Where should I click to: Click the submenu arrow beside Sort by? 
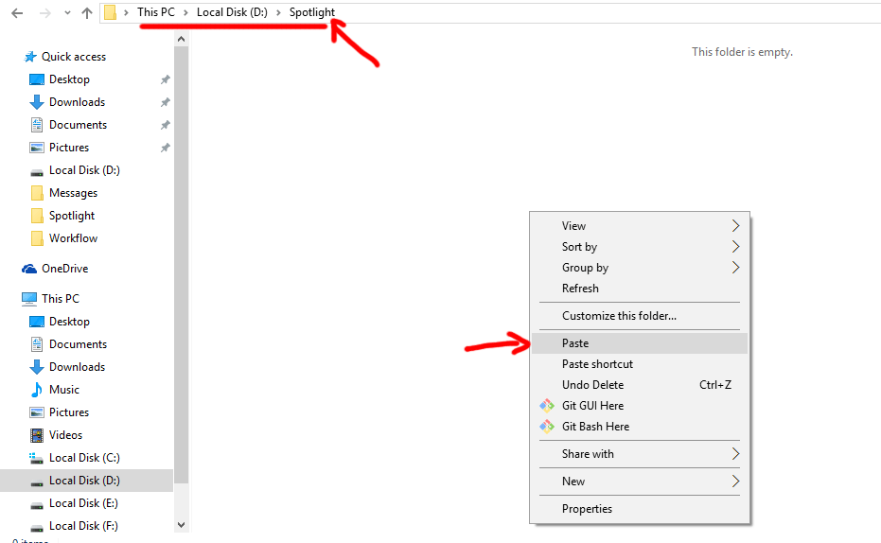[x=735, y=247]
